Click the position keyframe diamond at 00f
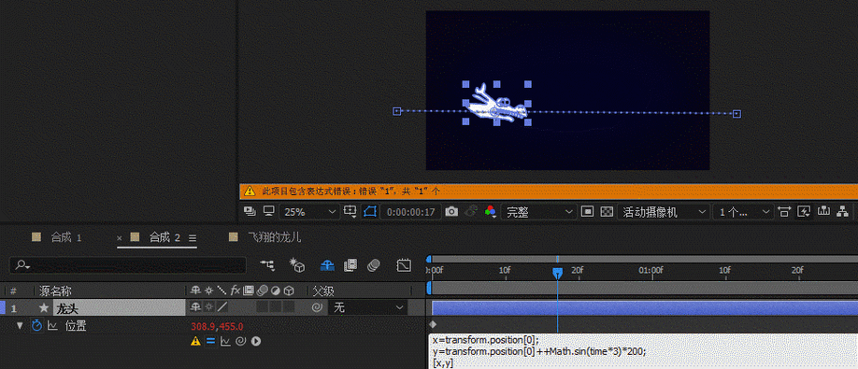This screenshot has height=369, width=858. [433, 325]
